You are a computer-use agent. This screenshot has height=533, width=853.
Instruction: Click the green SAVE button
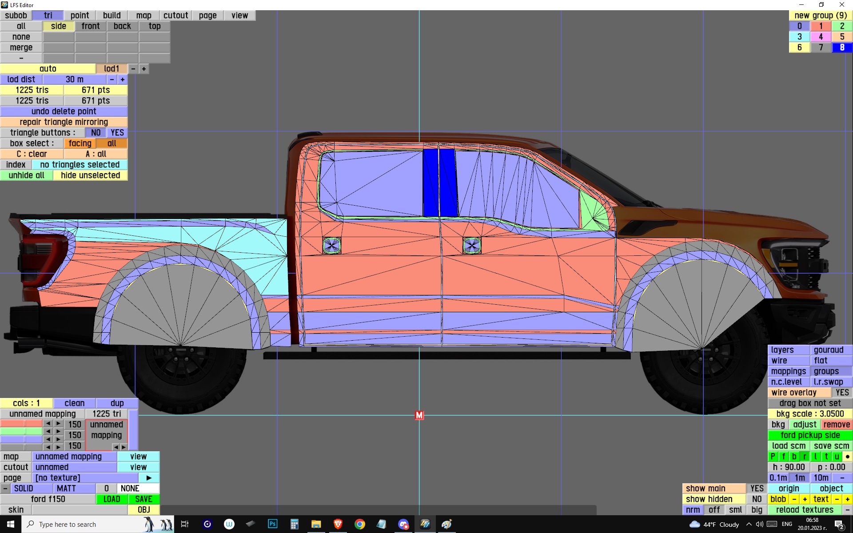[143, 499]
